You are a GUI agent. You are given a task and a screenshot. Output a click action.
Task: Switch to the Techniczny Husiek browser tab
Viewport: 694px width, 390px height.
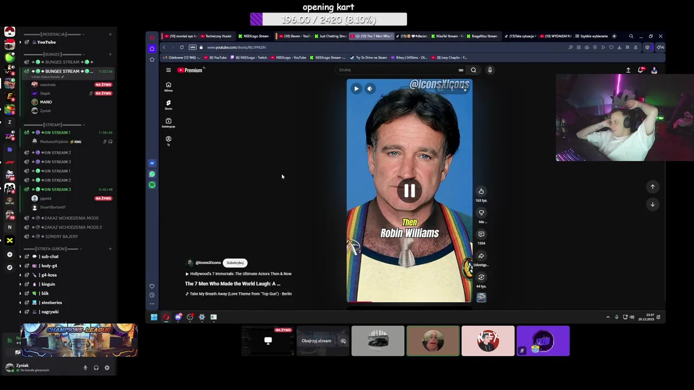[x=217, y=36]
